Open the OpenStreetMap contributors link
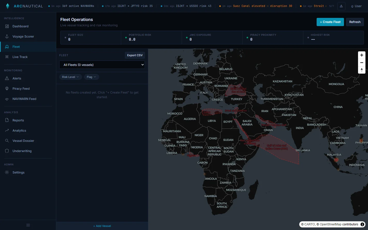The width and height of the screenshot is (368, 230). pos(331,224)
